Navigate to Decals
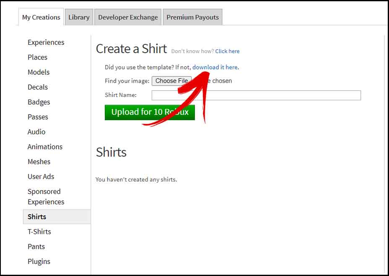 click(x=37, y=87)
